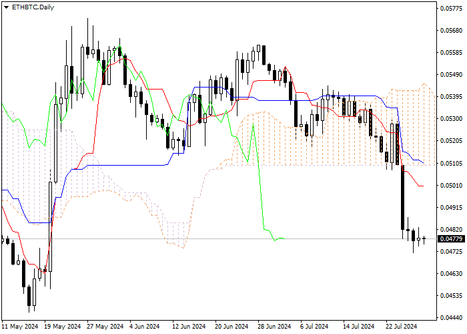Click the 0.05105 price axis label
Viewport: 467px width, 334px height.
[451, 163]
